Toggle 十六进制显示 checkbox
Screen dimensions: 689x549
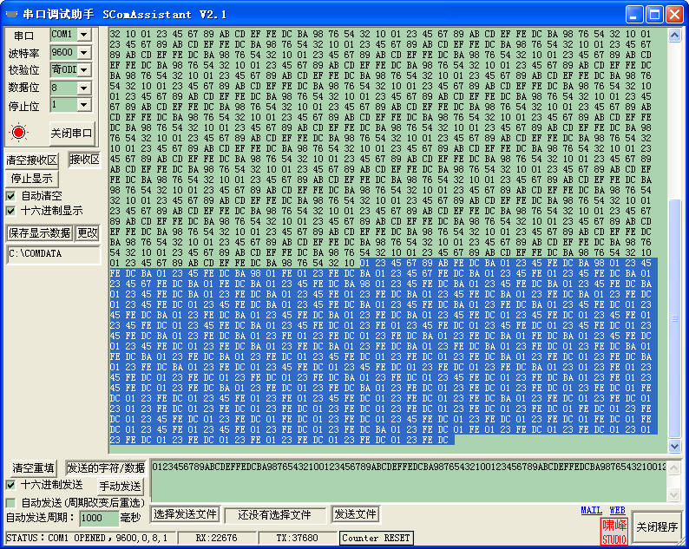(x=10, y=211)
